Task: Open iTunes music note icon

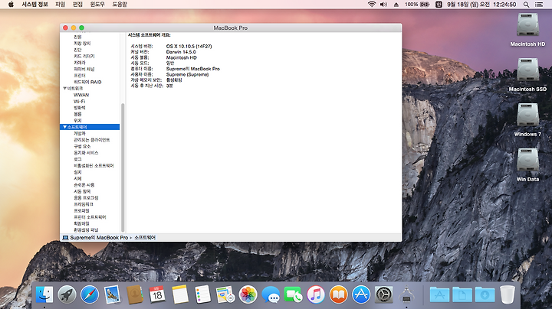Action: [x=316, y=294]
